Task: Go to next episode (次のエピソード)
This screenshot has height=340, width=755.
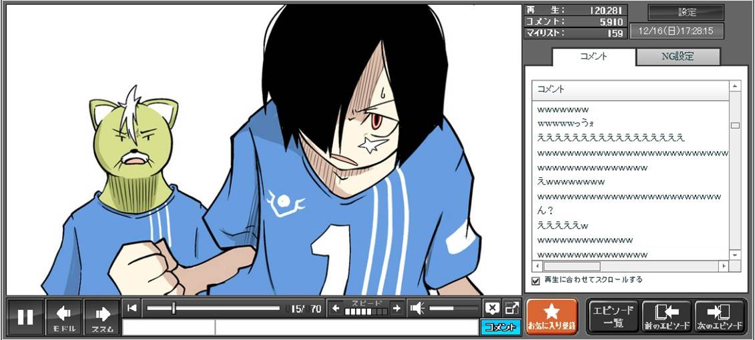Action: point(720,316)
